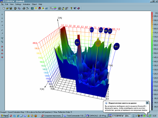Viewport: 158px width, 118px height.
Task: Save with the floppy disk icon
Action: pos(11,8)
